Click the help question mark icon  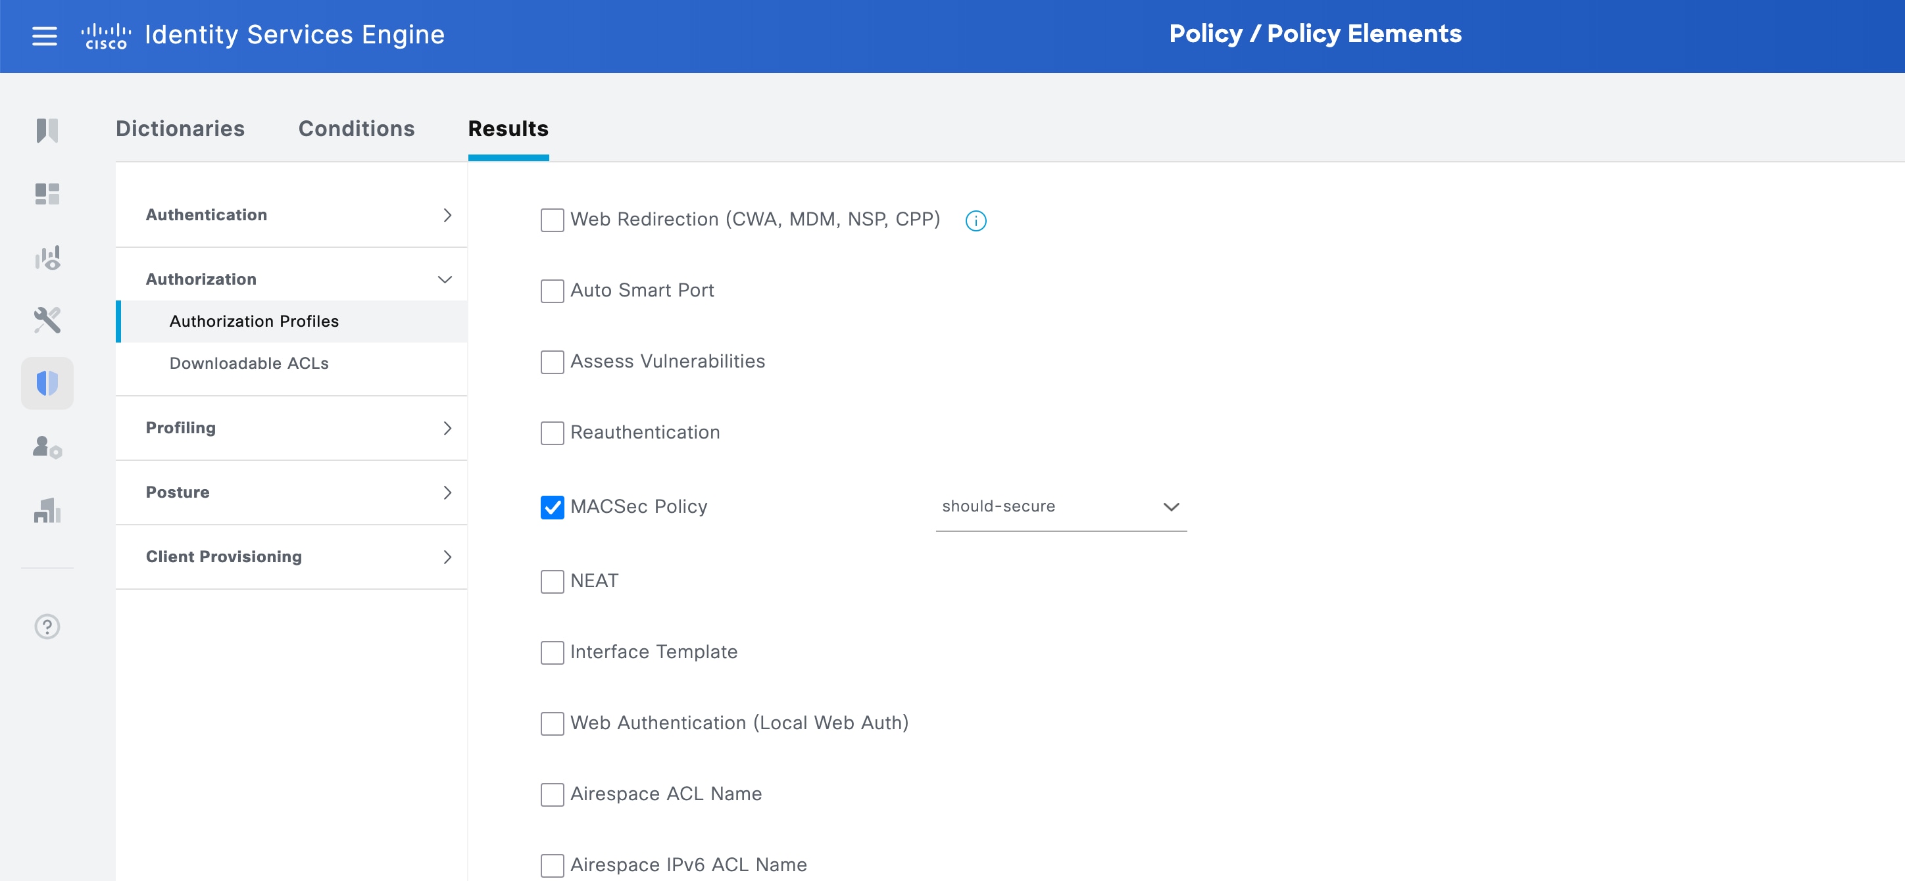tap(47, 627)
